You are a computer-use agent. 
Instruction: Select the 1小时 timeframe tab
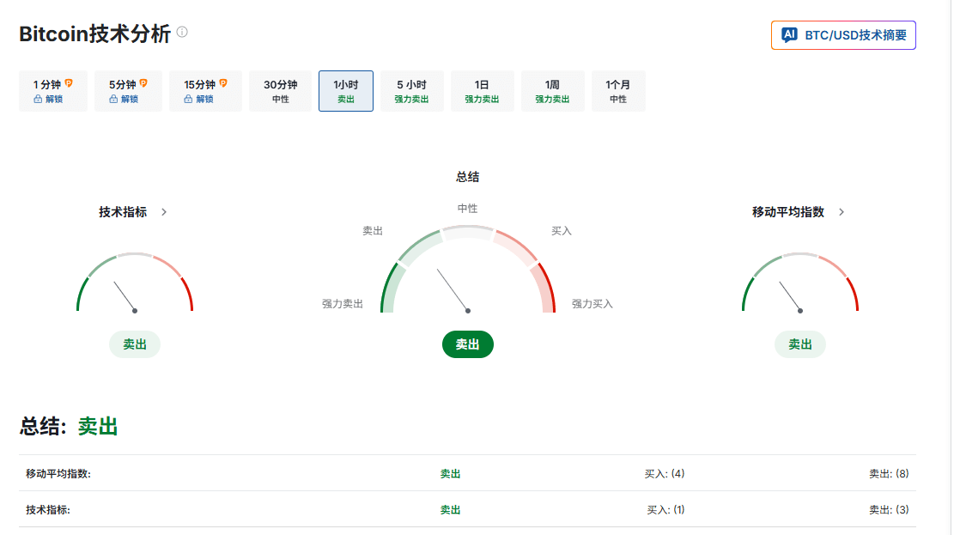[345, 91]
